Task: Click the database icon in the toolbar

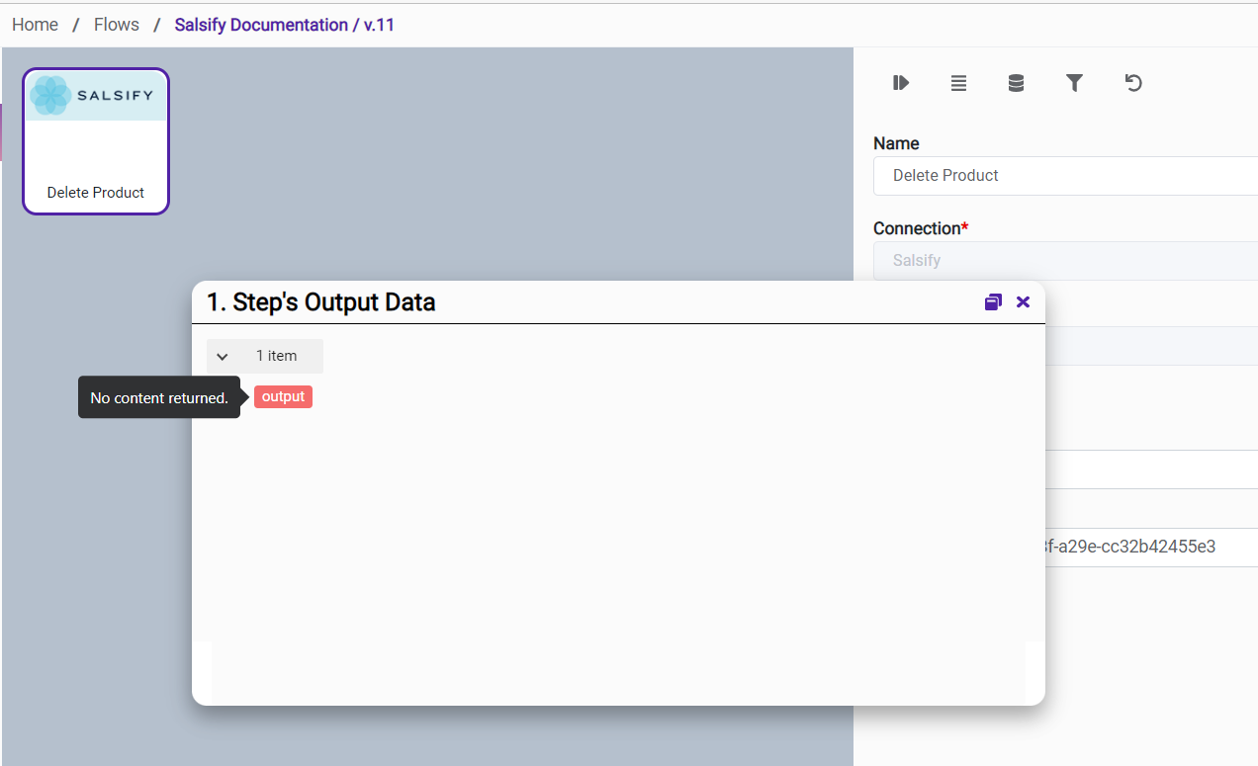Action: click(1016, 83)
